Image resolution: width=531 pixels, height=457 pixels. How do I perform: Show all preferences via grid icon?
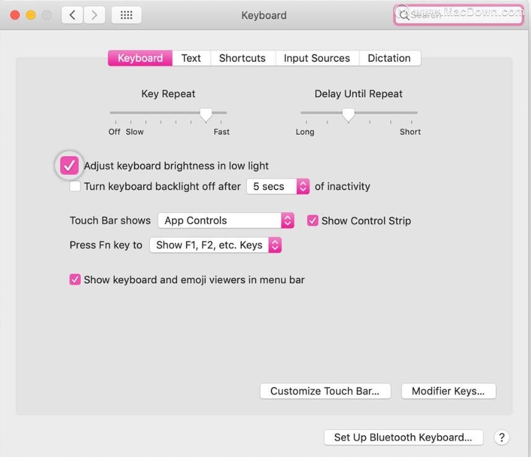126,15
